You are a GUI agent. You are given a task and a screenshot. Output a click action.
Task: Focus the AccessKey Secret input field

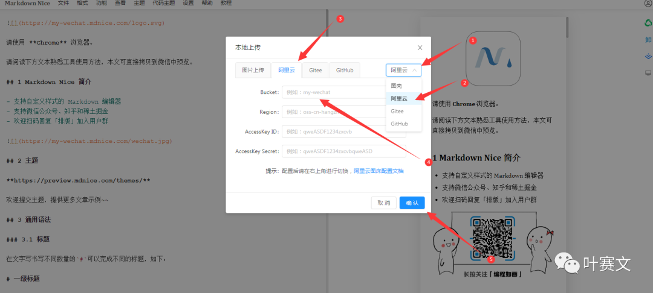[343, 151]
